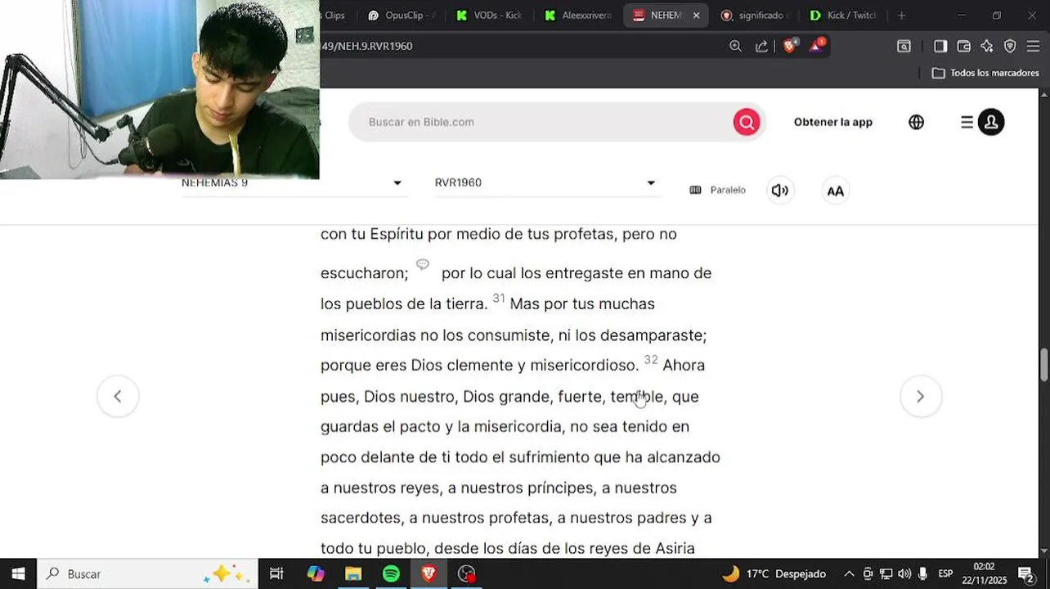This screenshot has height=589, width=1050.
Task: Click the browser zoom magnifier icon
Action: (735, 46)
